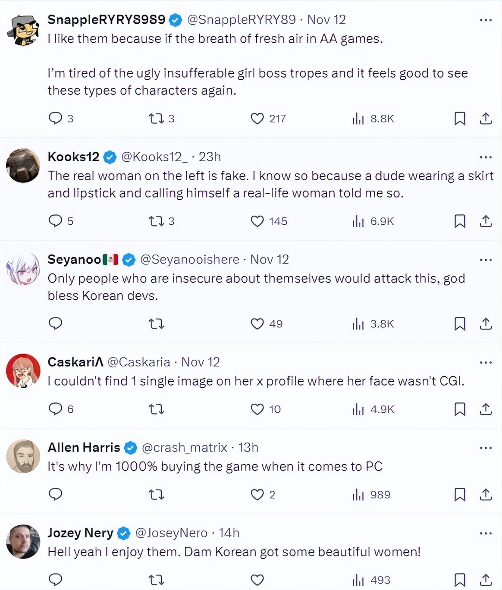Open more options menu for SnappleRYRYS989's tweet

coord(486,20)
